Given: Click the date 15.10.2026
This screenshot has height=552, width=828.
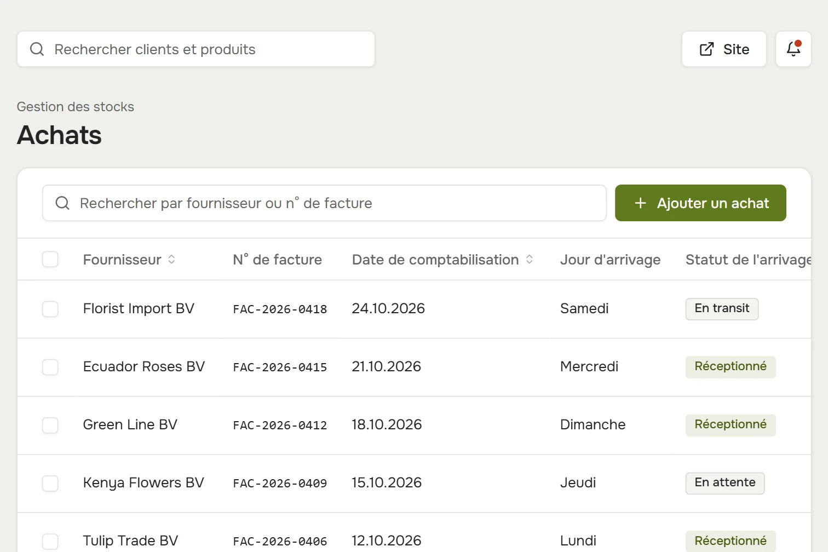Looking at the screenshot, I should [x=387, y=483].
